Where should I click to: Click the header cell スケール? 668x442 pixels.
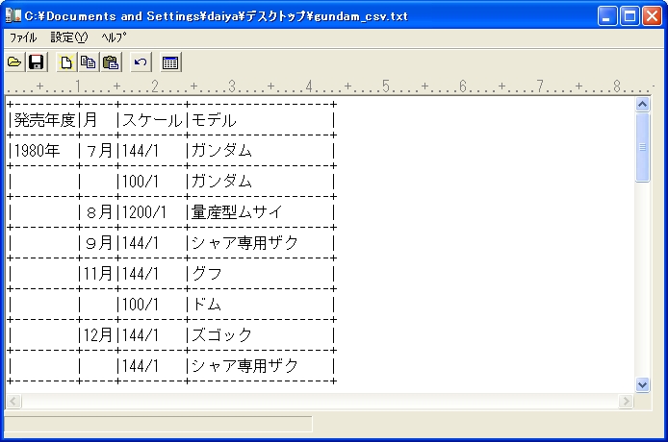click(152, 120)
